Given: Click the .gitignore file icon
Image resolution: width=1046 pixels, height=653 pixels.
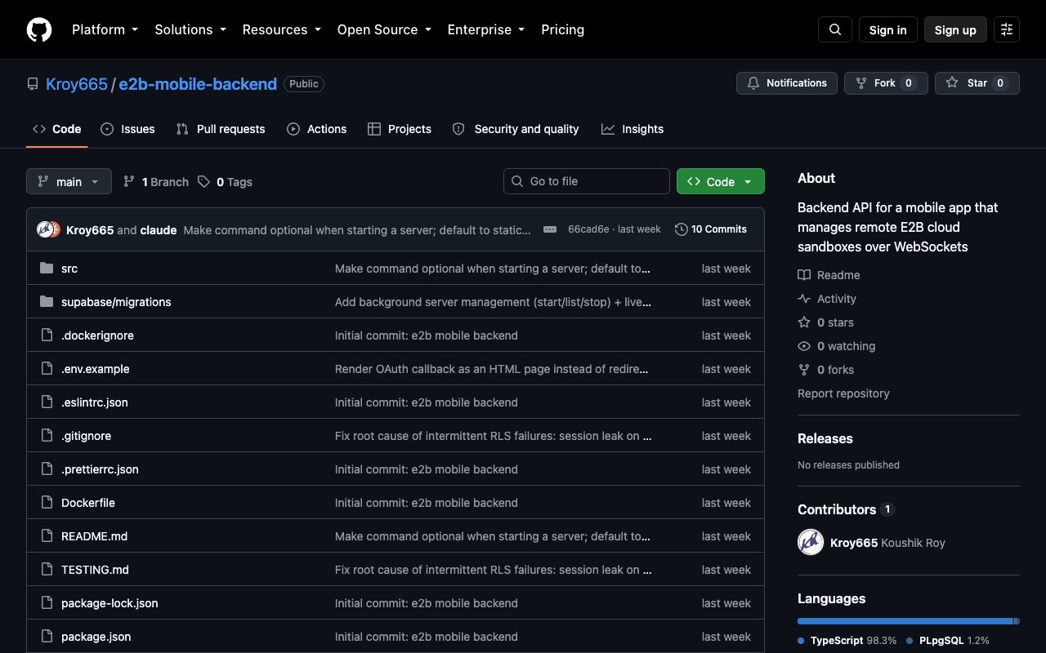Looking at the screenshot, I should (x=47, y=436).
